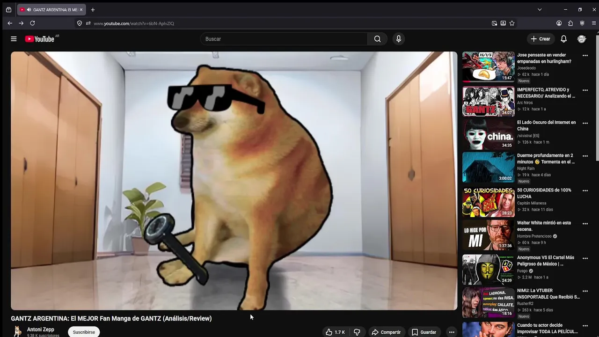Open the browser extensions puzzle icon
This screenshot has height=337, width=599.
pyautogui.click(x=570, y=23)
